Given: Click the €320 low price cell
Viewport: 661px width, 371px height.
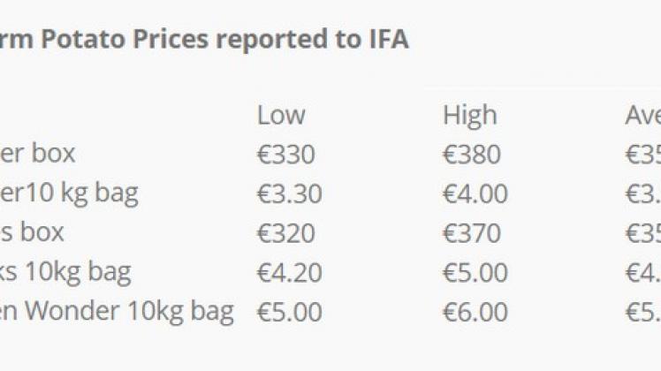Looking at the screenshot, I should pos(285,233).
